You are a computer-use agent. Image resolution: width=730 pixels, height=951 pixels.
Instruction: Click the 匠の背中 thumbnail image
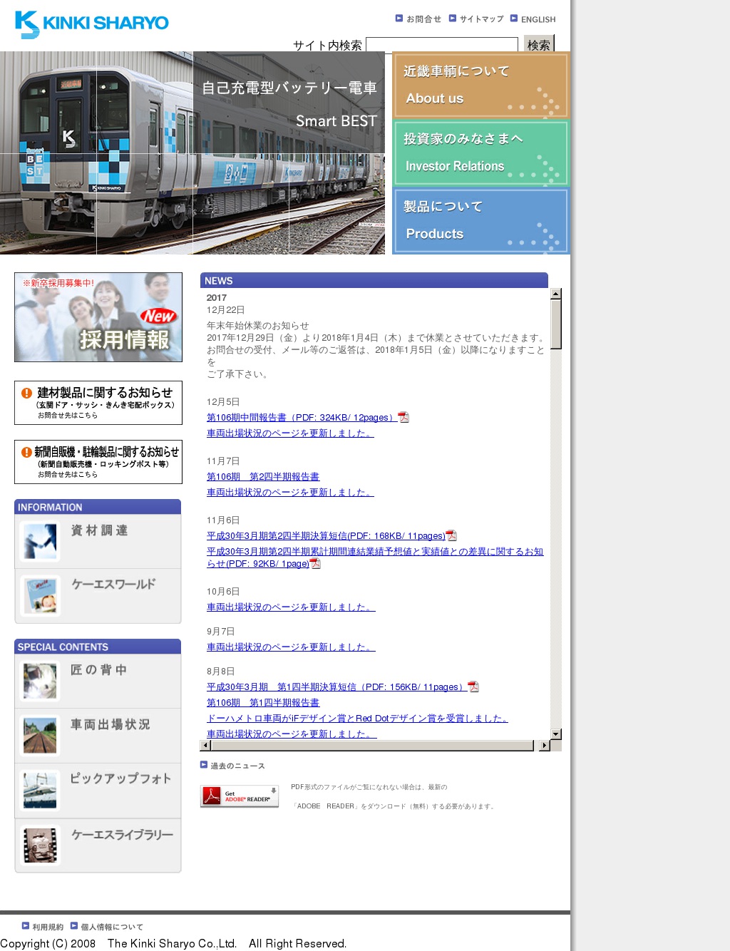[40, 681]
